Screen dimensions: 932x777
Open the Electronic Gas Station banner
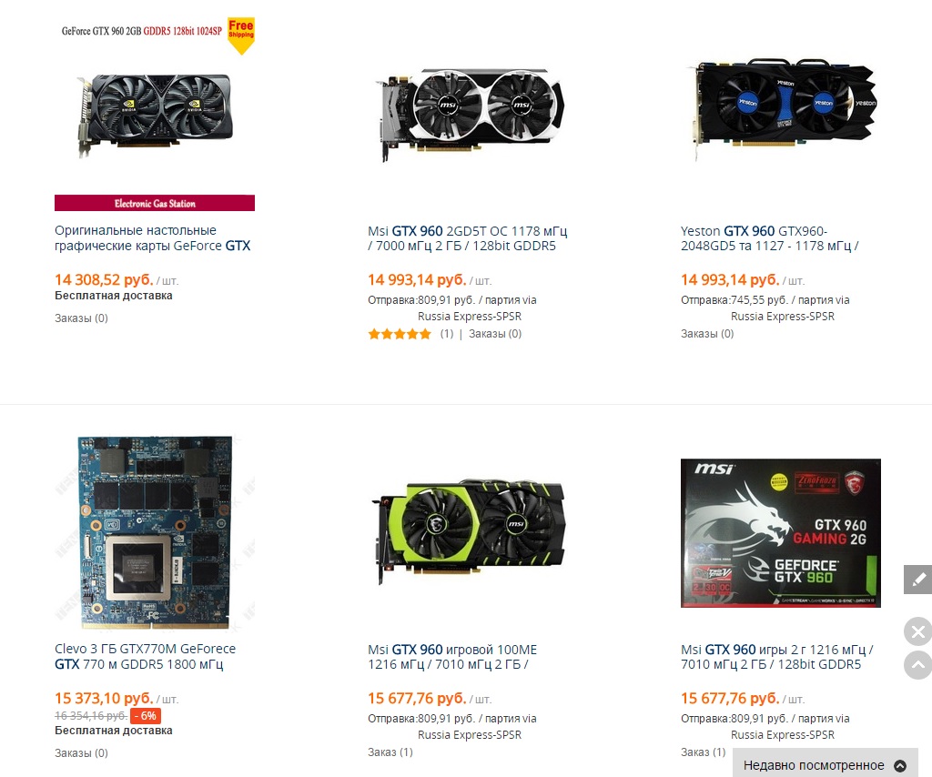pos(155,203)
